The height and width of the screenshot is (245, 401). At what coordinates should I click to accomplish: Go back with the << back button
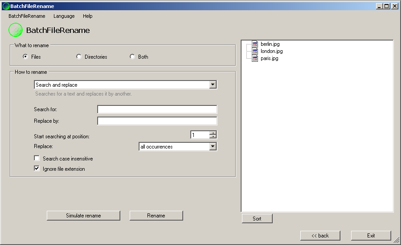point(320,236)
